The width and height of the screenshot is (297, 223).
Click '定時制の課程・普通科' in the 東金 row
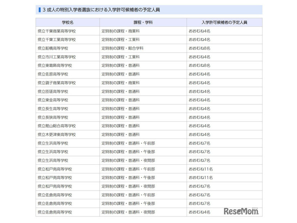click(x=120, y=100)
